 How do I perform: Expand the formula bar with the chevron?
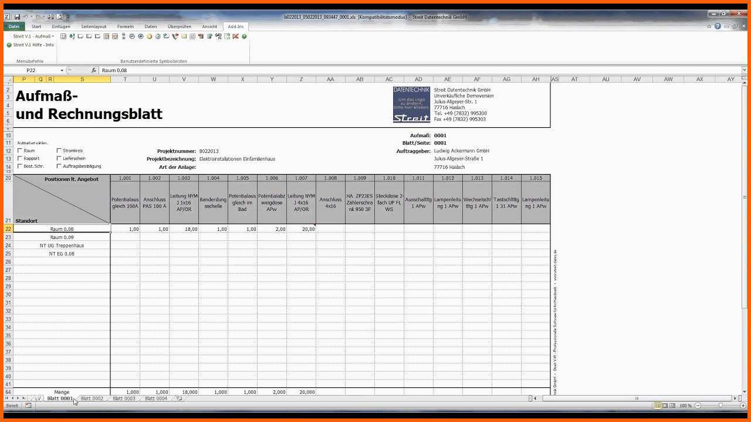pyautogui.click(x=745, y=70)
